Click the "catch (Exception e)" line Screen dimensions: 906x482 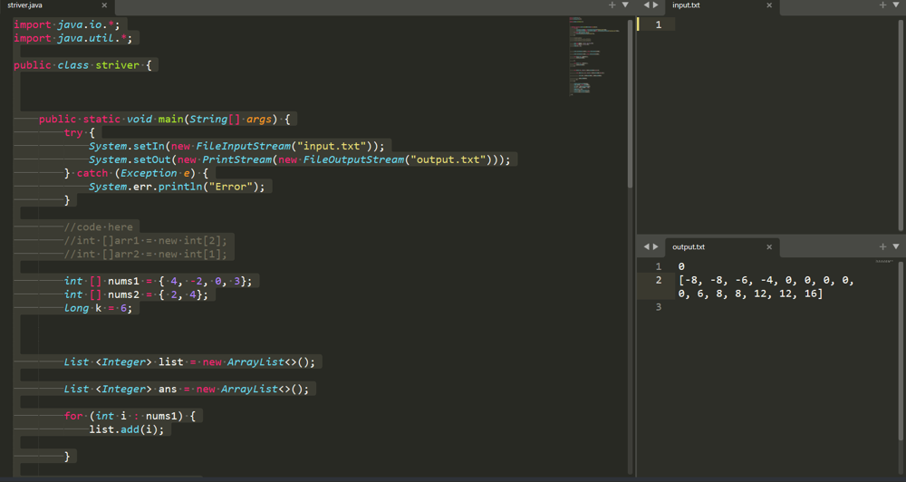tap(136, 173)
